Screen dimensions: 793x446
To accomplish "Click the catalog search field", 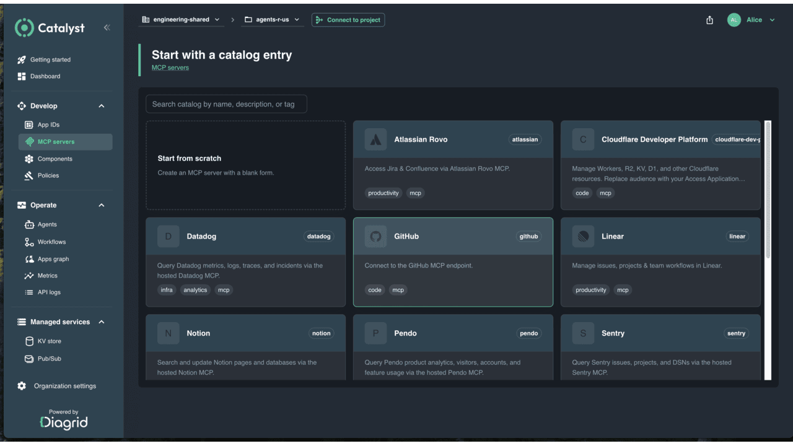I will (226, 104).
